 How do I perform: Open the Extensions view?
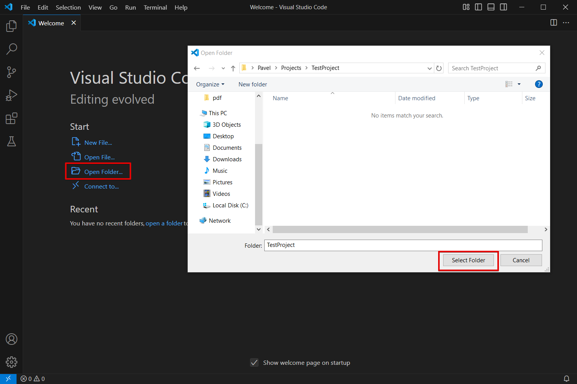(x=11, y=118)
